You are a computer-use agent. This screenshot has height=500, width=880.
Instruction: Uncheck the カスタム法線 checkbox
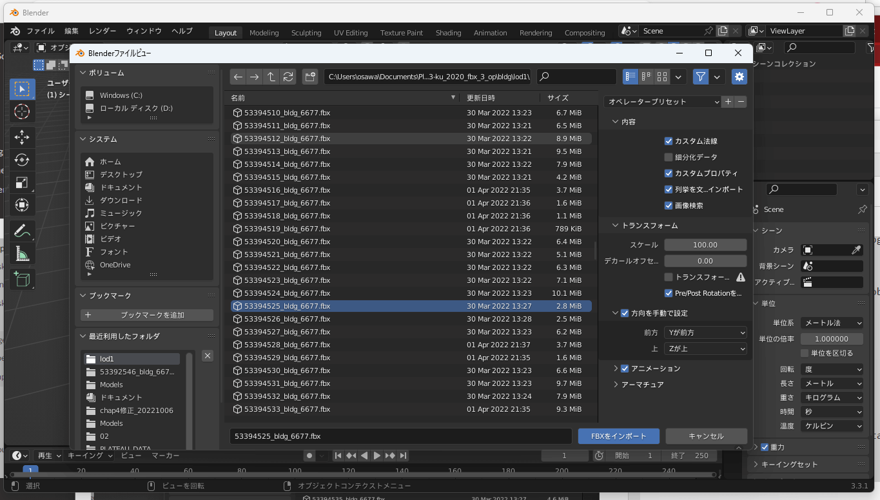[x=669, y=141]
